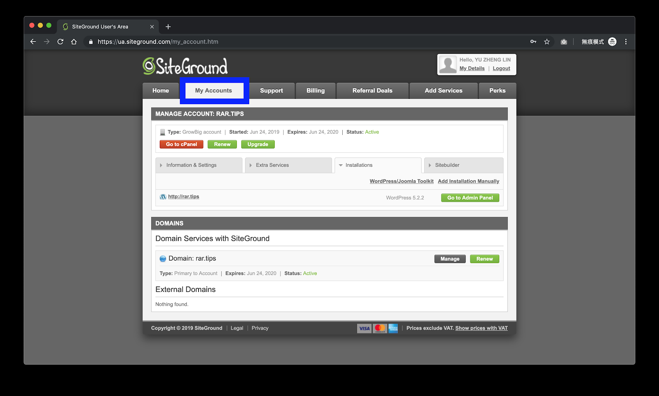Select the SiteGround User's Area browser tab
Image resolution: width=659 pixels, height=396 pixels.
click(108, 27)
